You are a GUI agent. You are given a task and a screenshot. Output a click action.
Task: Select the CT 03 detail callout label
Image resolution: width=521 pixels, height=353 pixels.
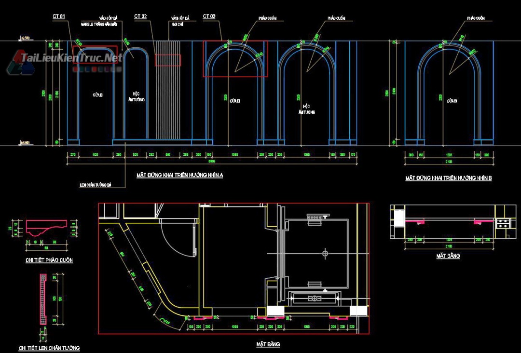[209, 16]
